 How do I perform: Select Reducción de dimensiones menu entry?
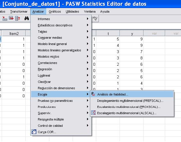pos(61,88)
